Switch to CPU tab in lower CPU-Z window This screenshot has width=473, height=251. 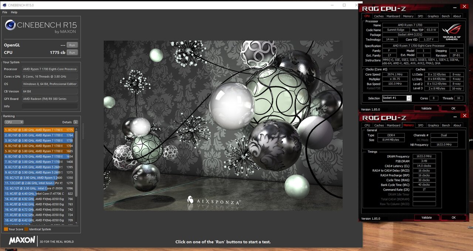point(367,125)
